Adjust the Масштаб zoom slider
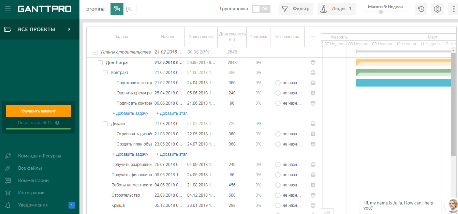Viewport: 458px width, 214px height. tap(381, 12)
